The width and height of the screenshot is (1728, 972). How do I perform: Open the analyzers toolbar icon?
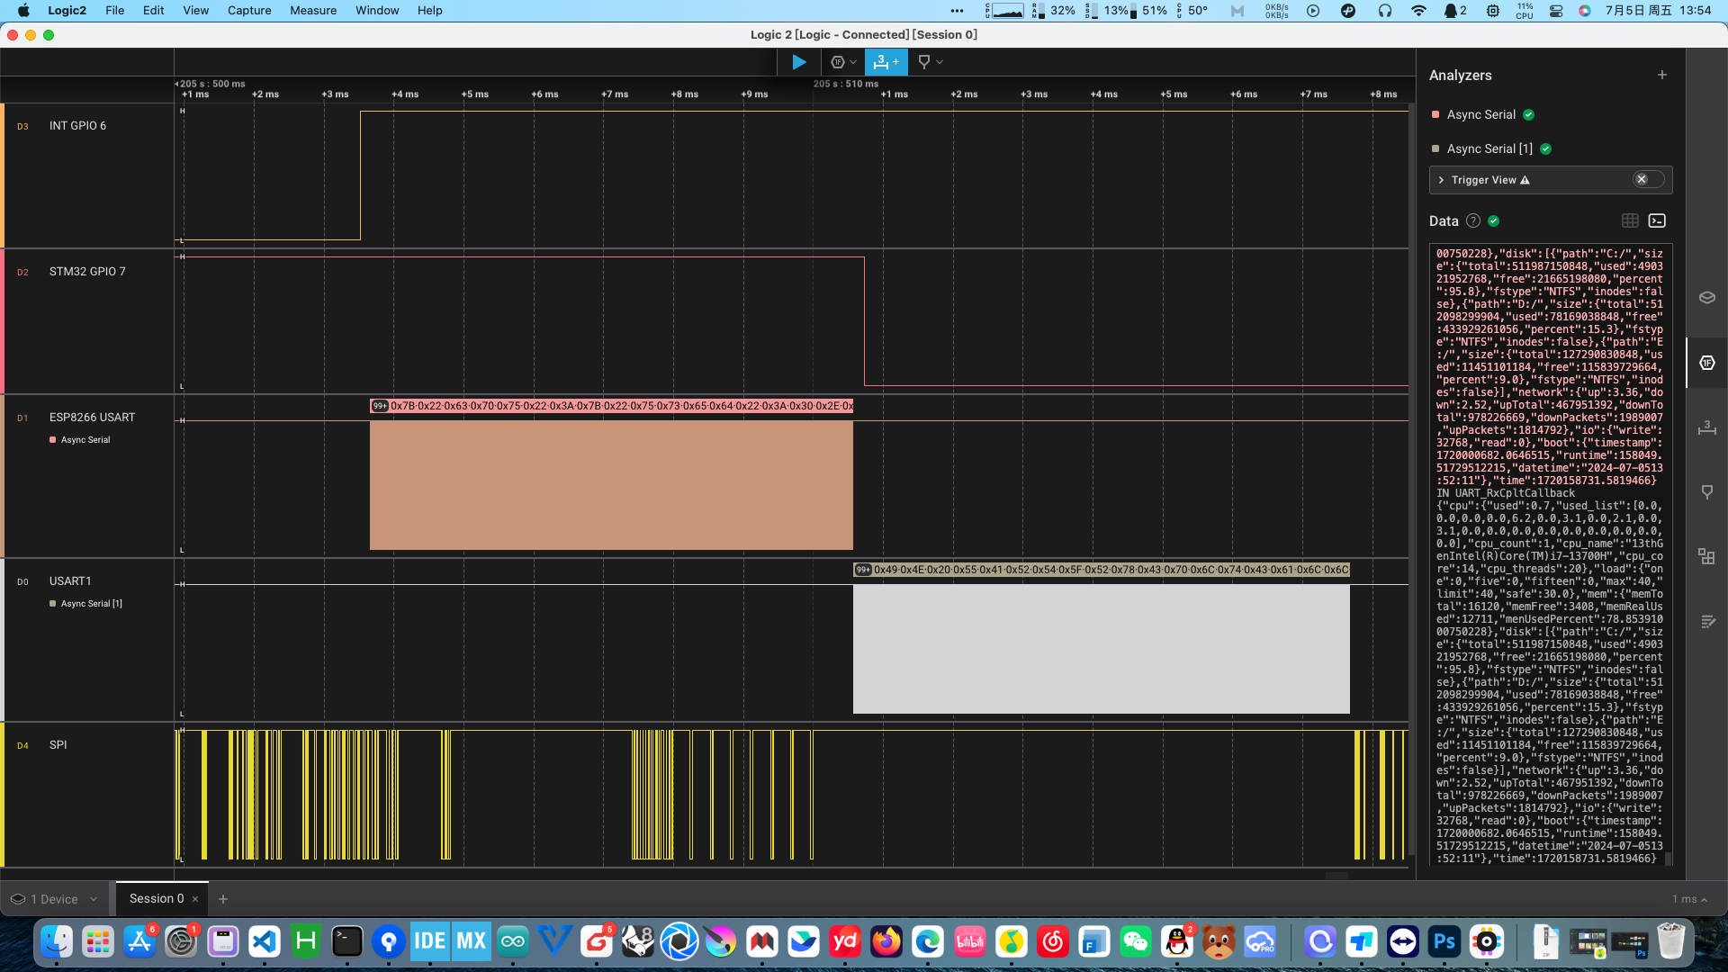coord(838,62)
